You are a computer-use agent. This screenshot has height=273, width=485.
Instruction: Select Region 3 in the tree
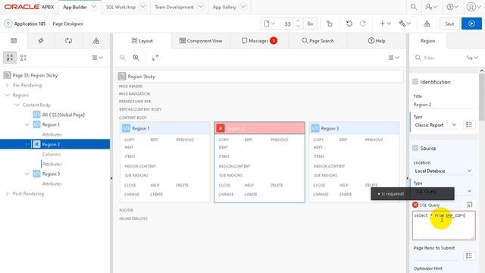tap(51, 174)
